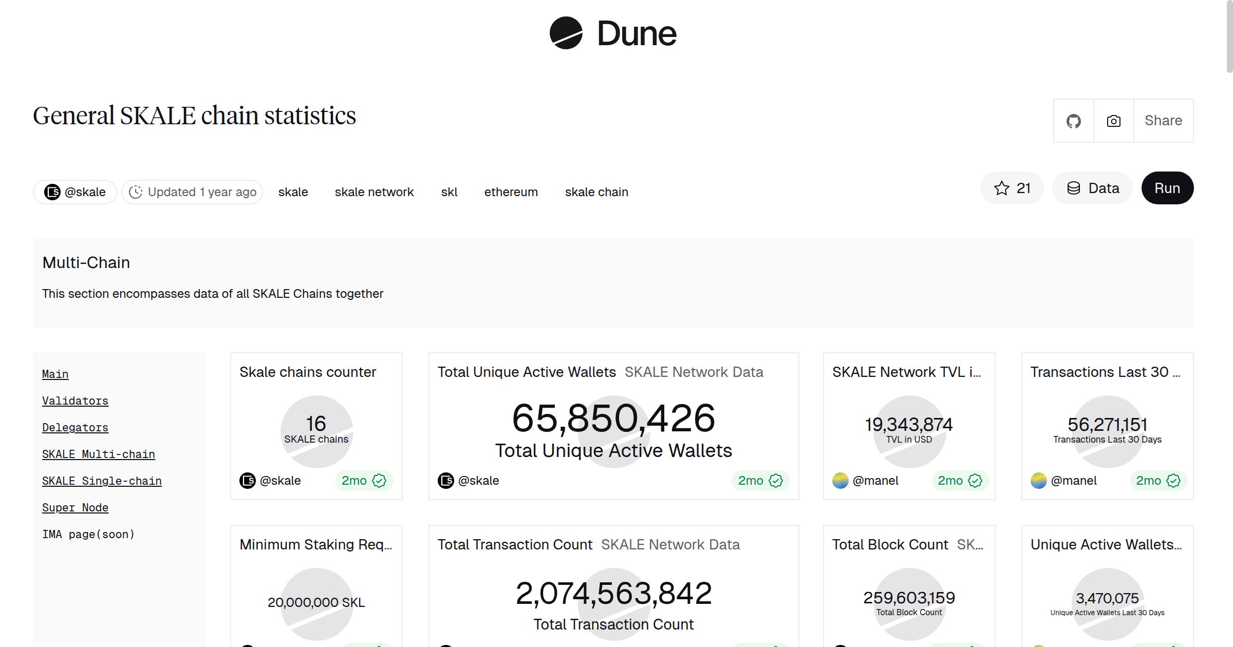Open the Super Node section
Viewport: 1233px width, 647px height.
tap(75, 507)
